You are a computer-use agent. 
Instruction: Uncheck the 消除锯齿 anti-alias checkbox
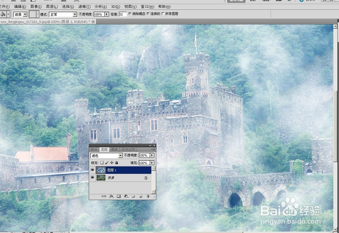point(130,14)
